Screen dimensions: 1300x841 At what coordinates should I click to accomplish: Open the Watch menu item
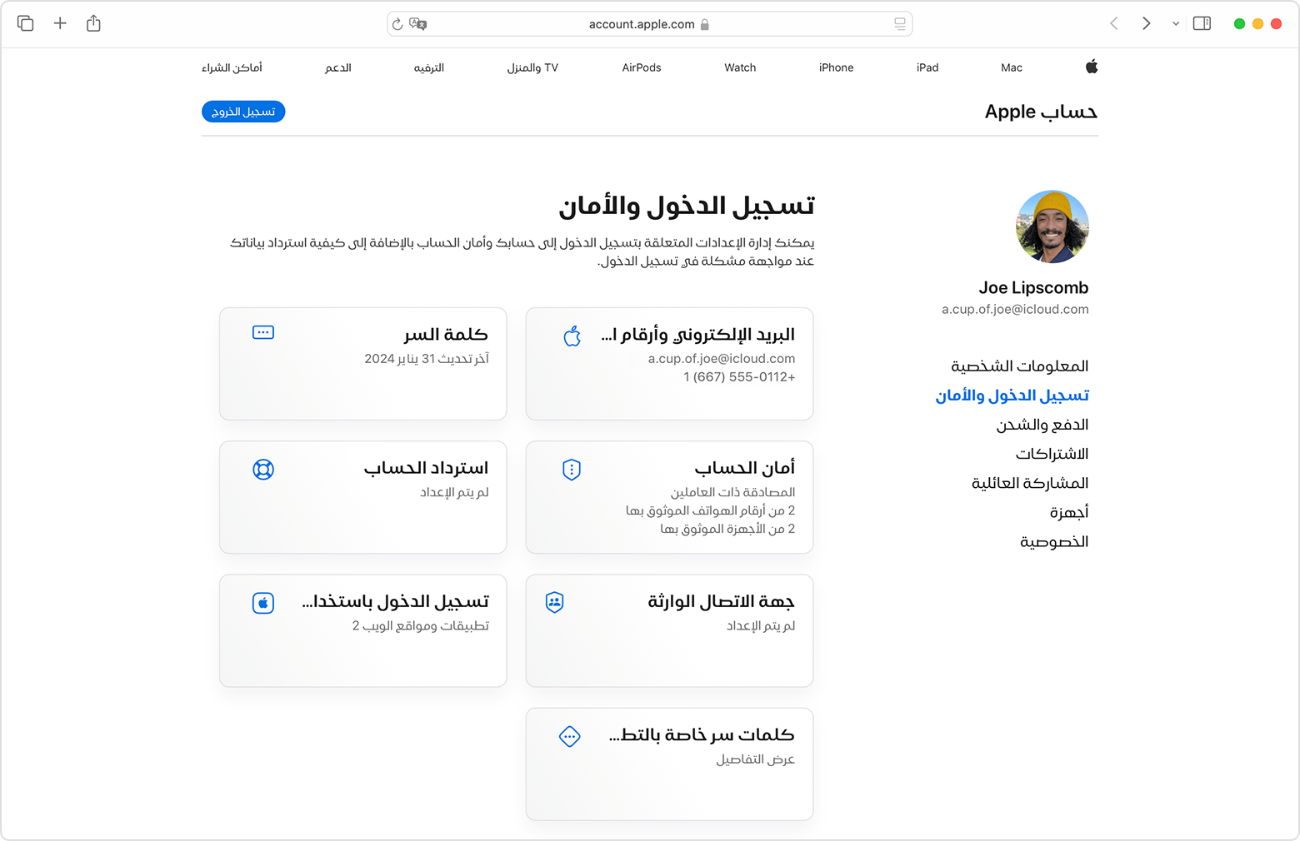tap(740, 67)
